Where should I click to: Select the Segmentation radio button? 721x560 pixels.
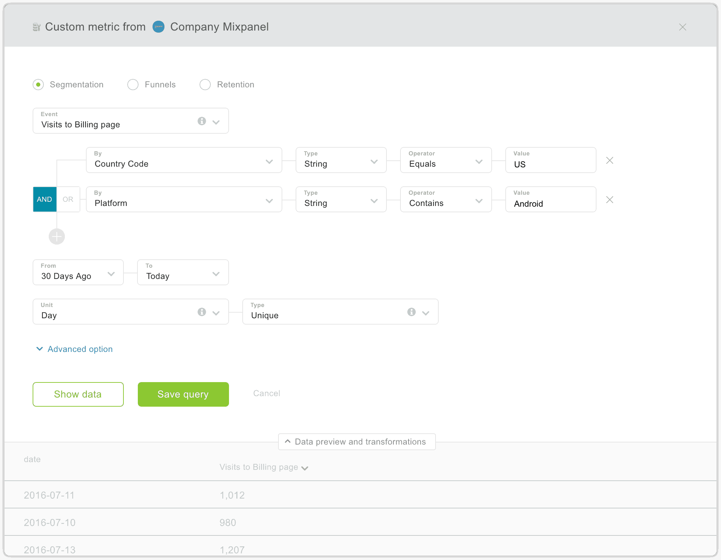click(38, 85)
